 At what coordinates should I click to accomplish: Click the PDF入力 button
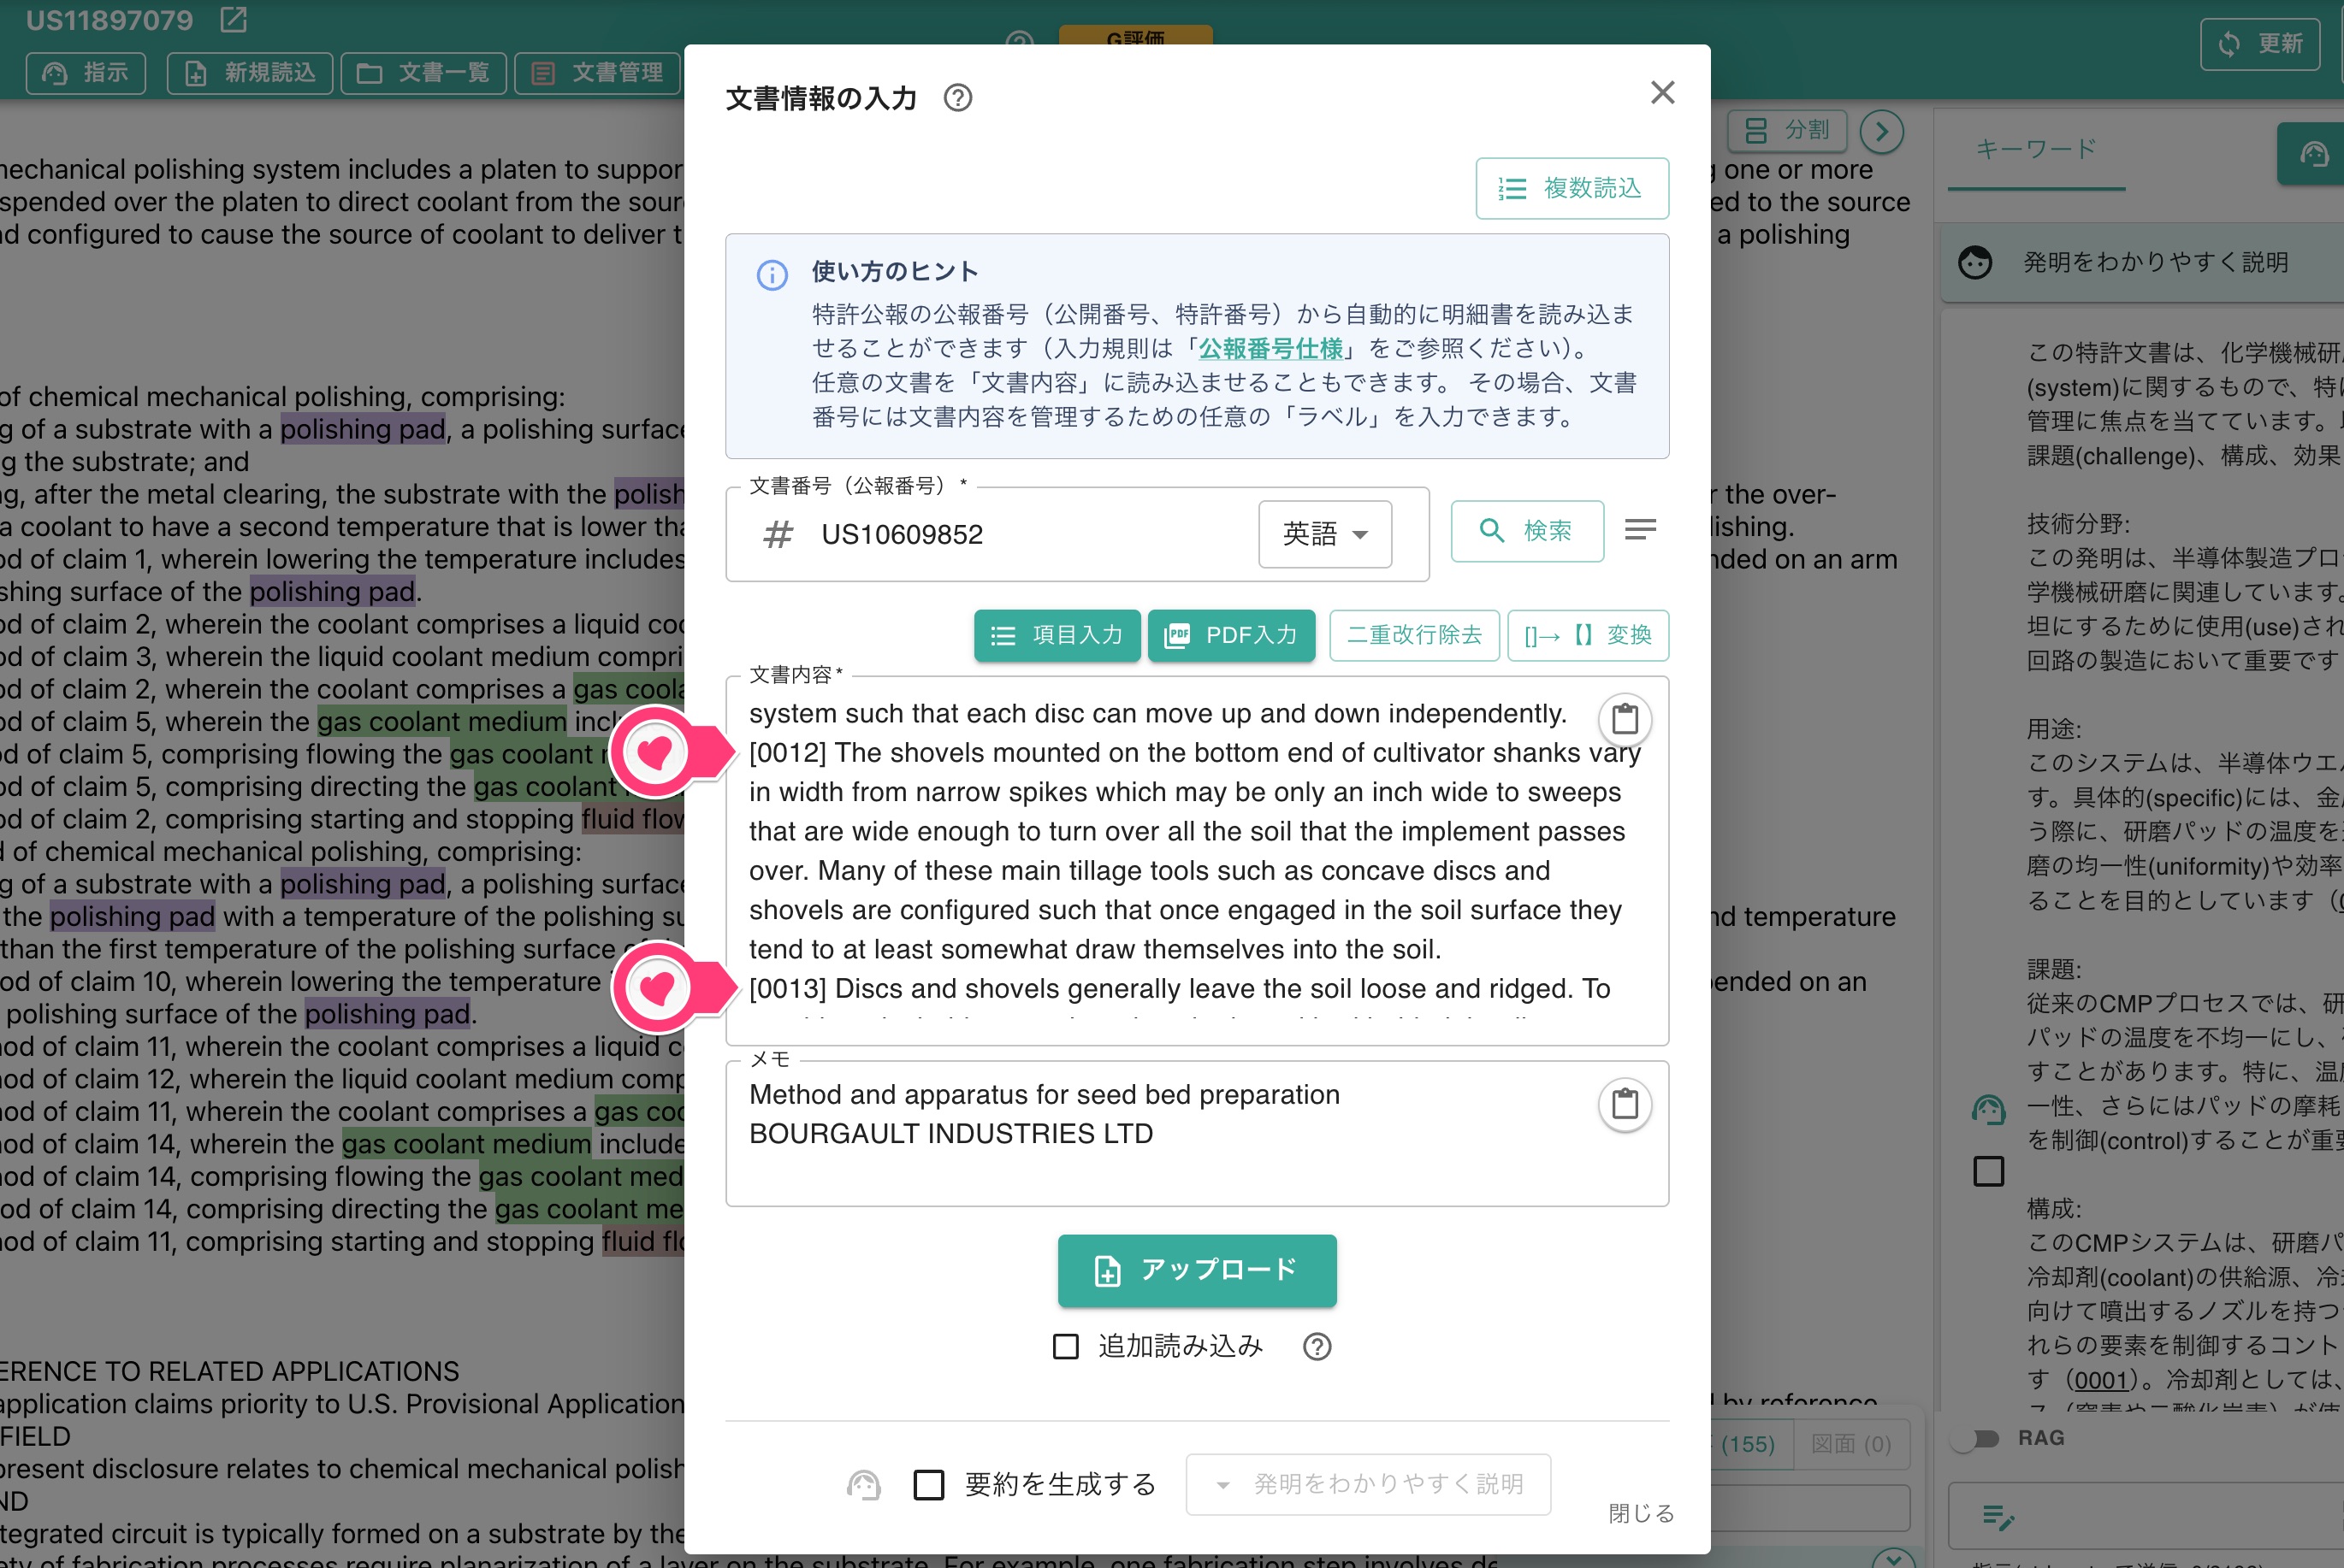1230,635
